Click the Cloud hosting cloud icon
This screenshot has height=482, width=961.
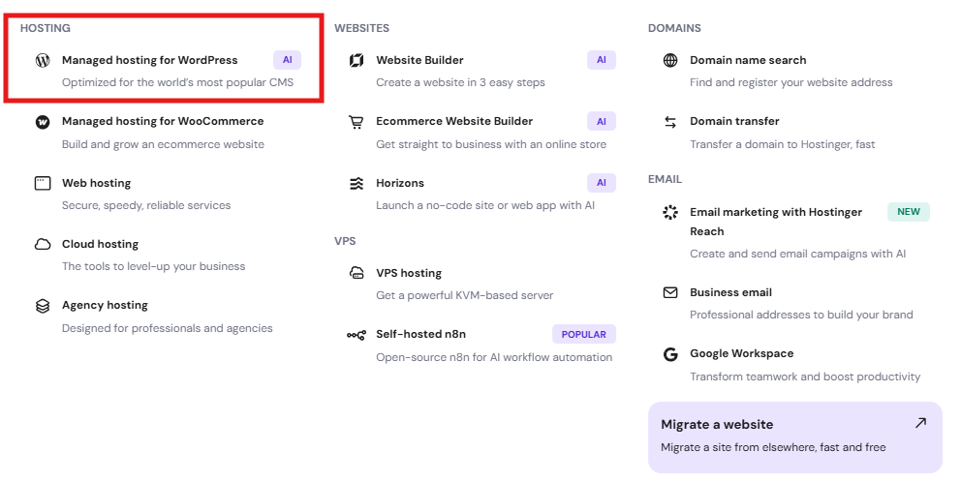pyautogui.click(x=43, y=244)
